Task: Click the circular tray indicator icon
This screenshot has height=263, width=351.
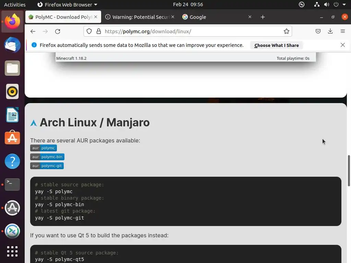Action: (x=302, y=4)
